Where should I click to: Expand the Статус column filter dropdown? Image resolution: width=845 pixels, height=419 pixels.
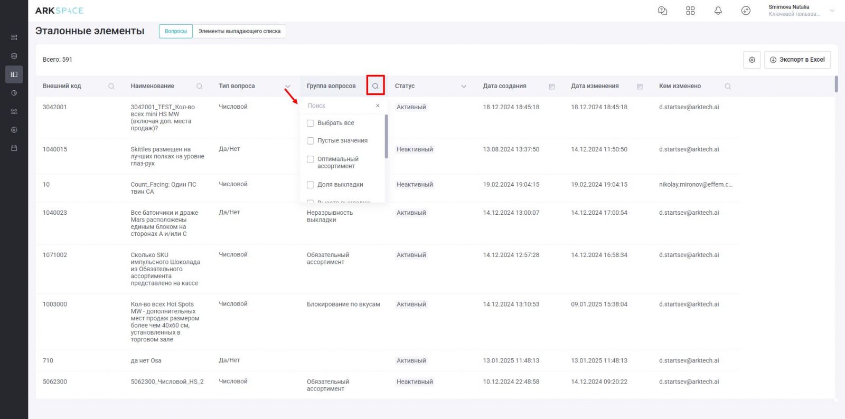[x=464, y=86]
